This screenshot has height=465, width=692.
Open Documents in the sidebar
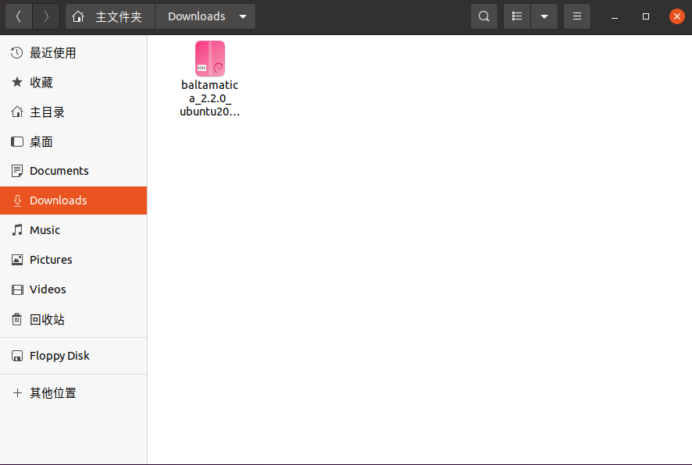(x=73, y=171)
